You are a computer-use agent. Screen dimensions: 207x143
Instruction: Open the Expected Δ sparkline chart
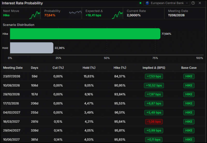(117, 15)
